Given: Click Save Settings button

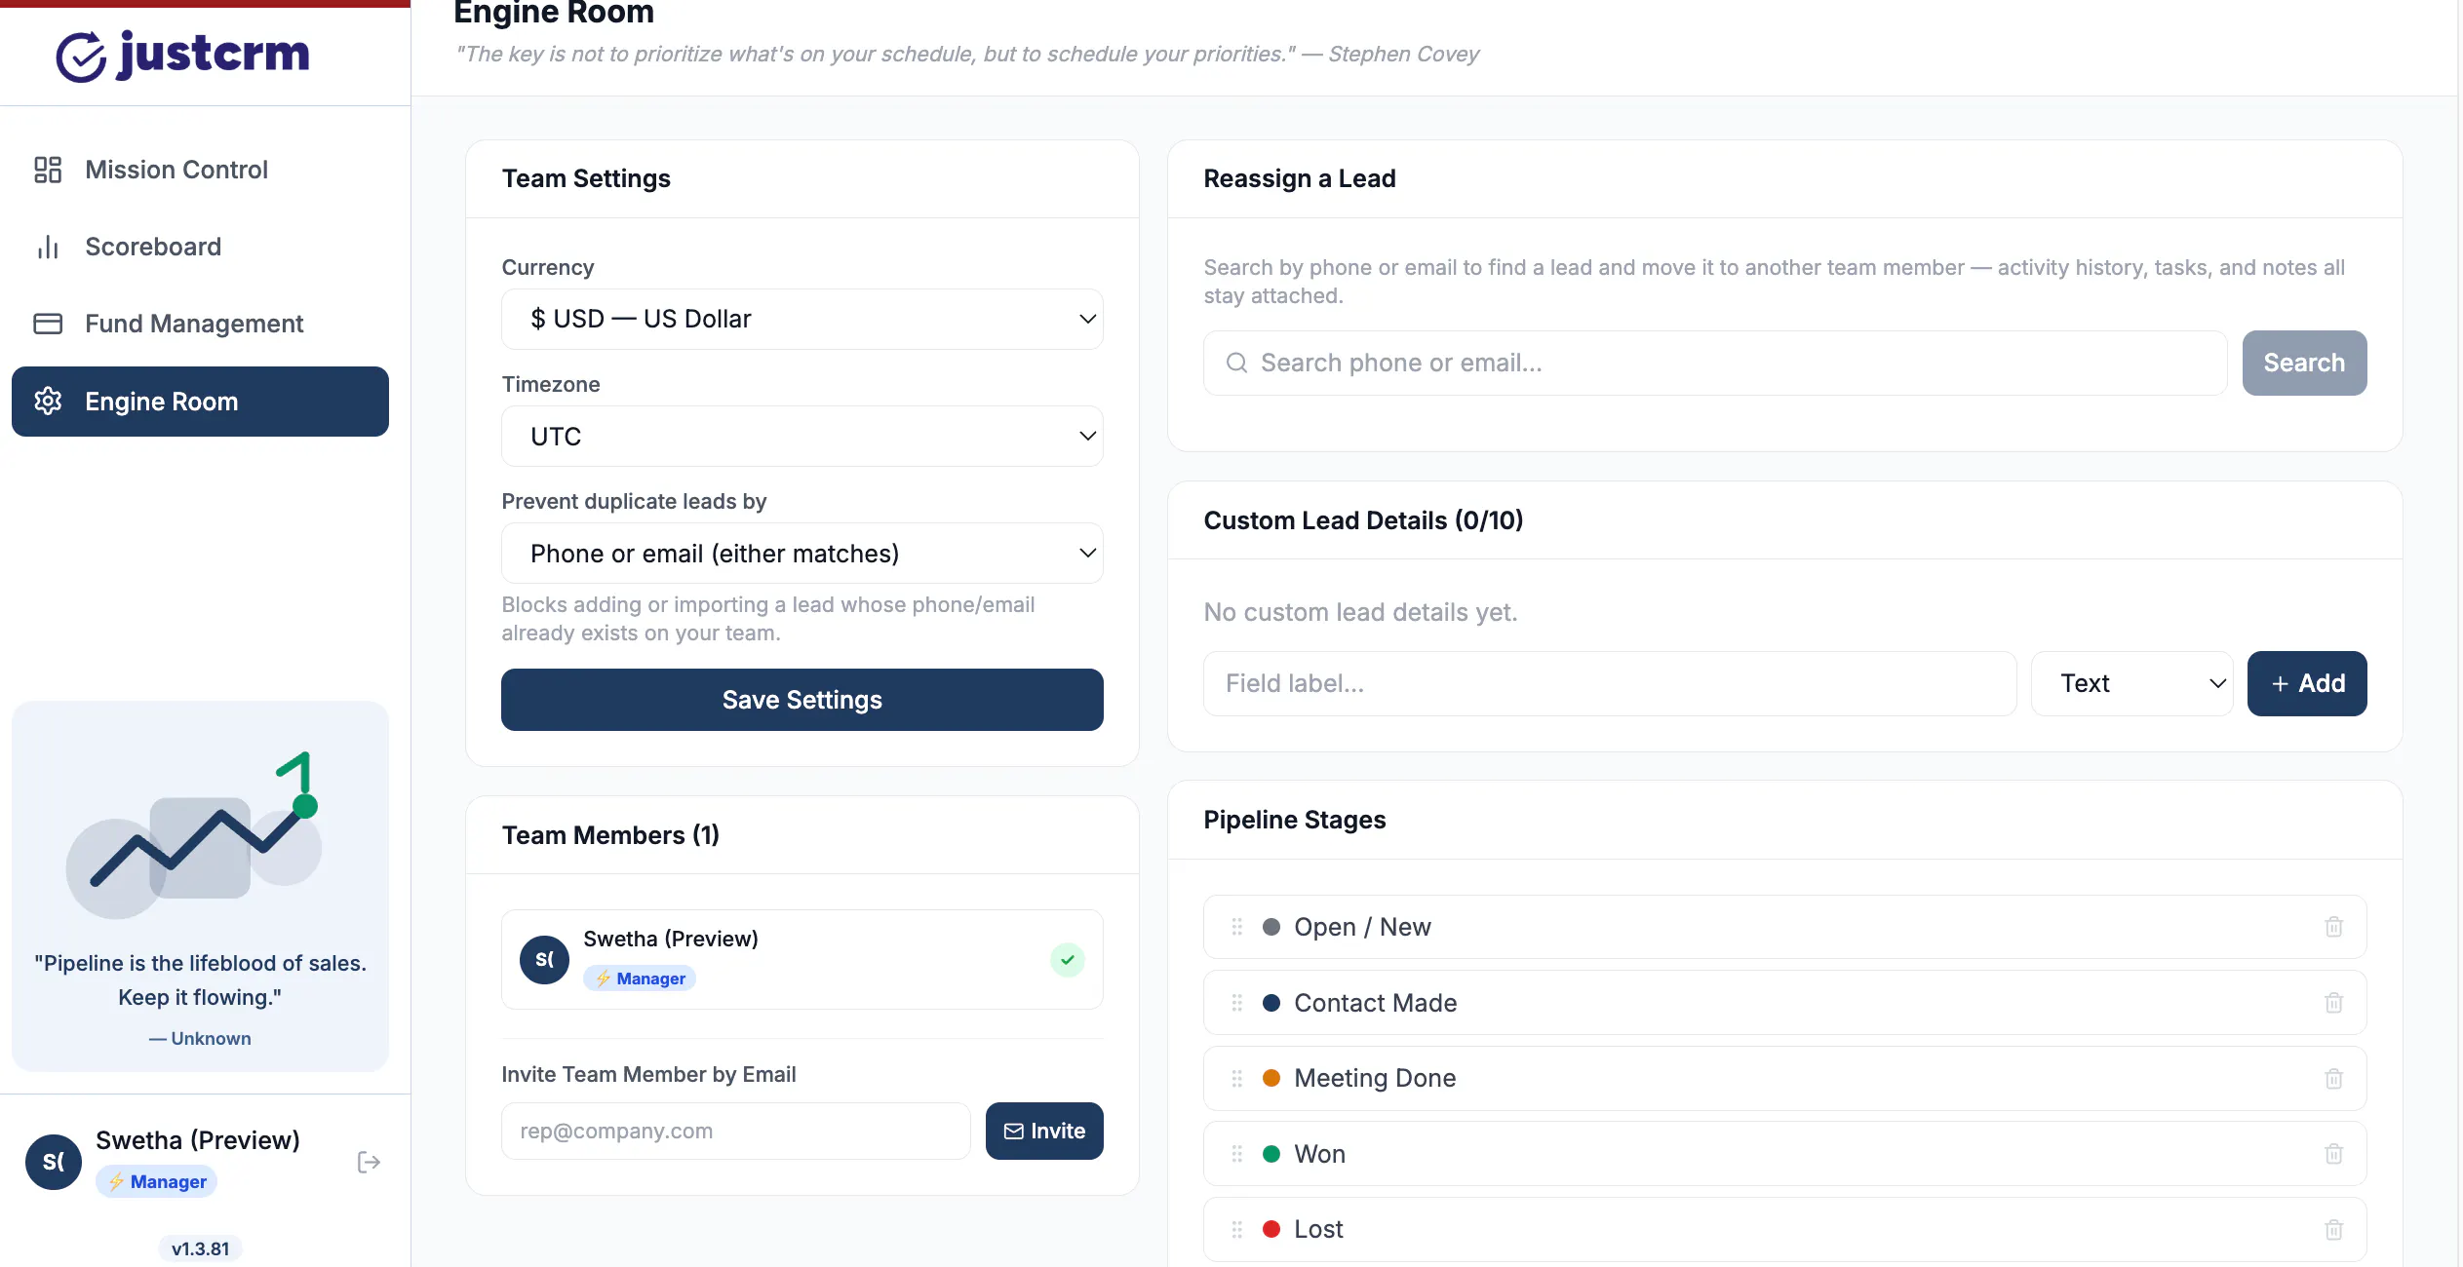Looking at the screenshot, I should point(801,700).
